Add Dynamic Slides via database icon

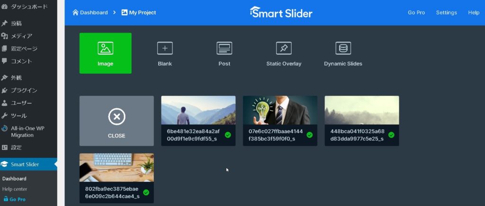click(x=343, y=48)
